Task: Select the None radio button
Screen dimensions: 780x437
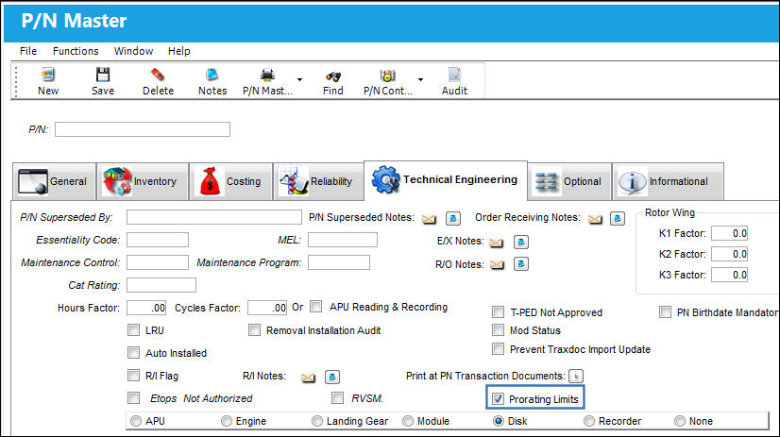Action: (680, 421)
